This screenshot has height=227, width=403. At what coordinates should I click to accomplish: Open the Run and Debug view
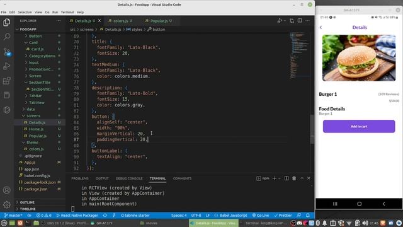[7, 66]
